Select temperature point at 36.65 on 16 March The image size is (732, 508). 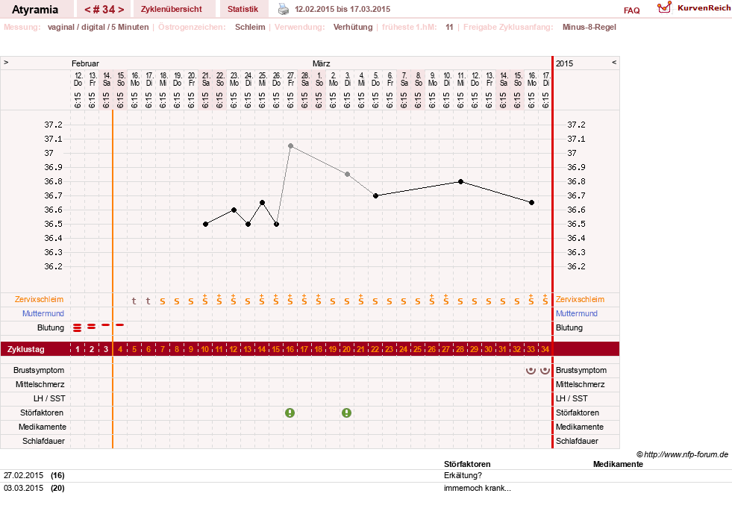532,203
